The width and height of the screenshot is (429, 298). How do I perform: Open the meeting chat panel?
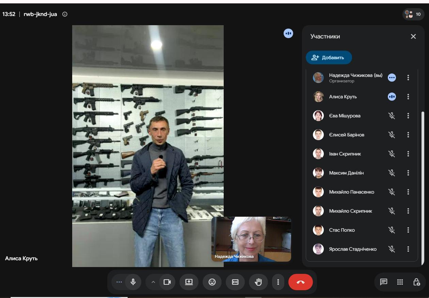click(384, 282)
